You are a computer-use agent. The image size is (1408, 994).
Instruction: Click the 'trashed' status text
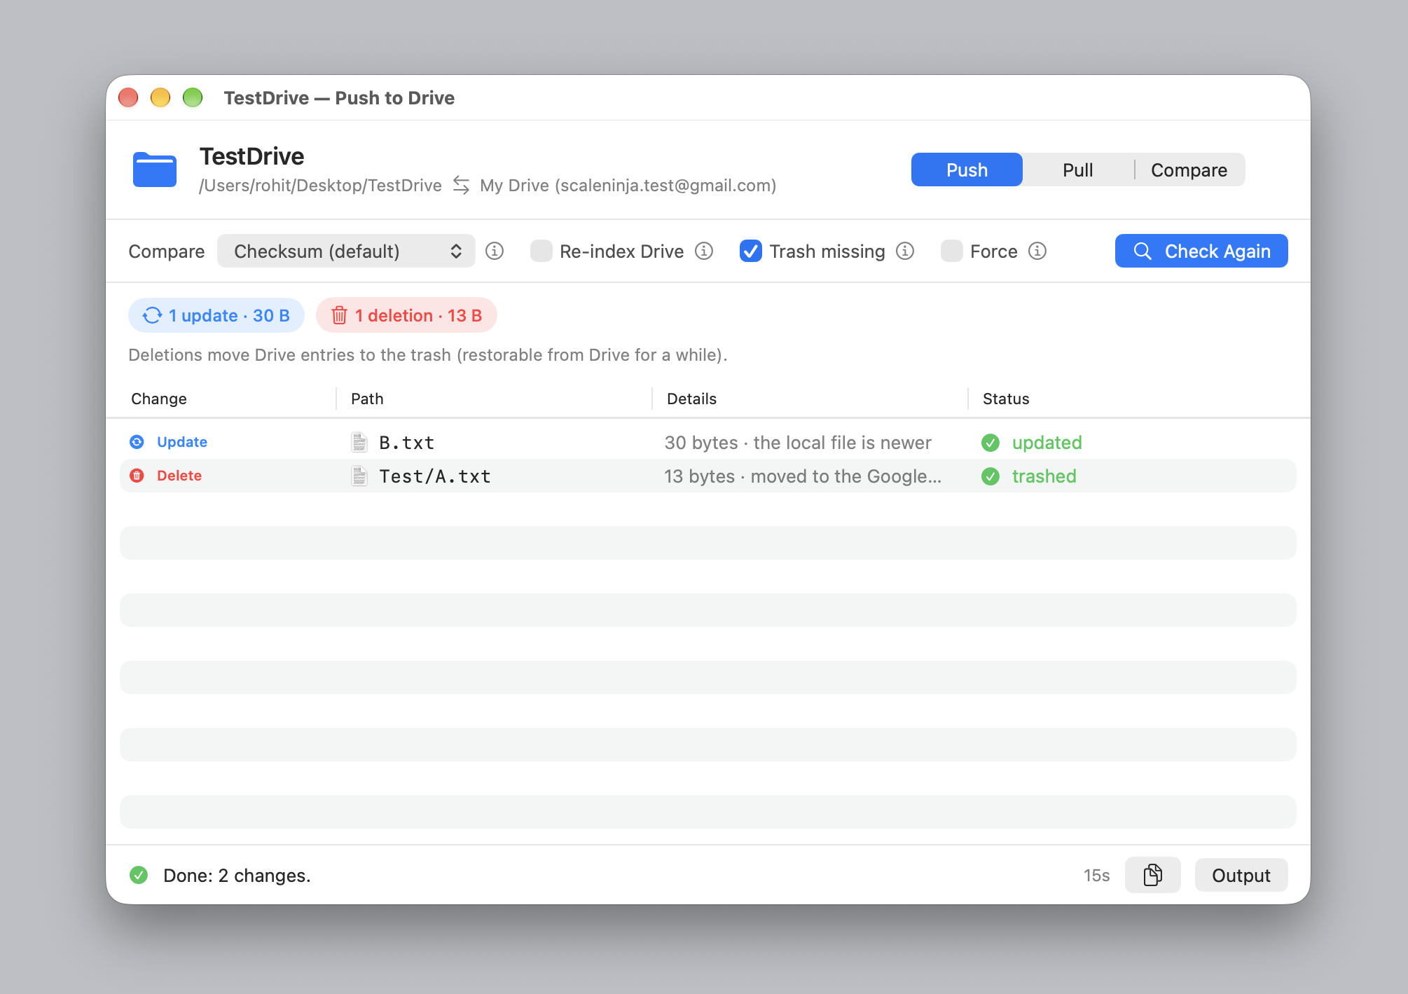pyautogui.click(x=1044, y=476)
